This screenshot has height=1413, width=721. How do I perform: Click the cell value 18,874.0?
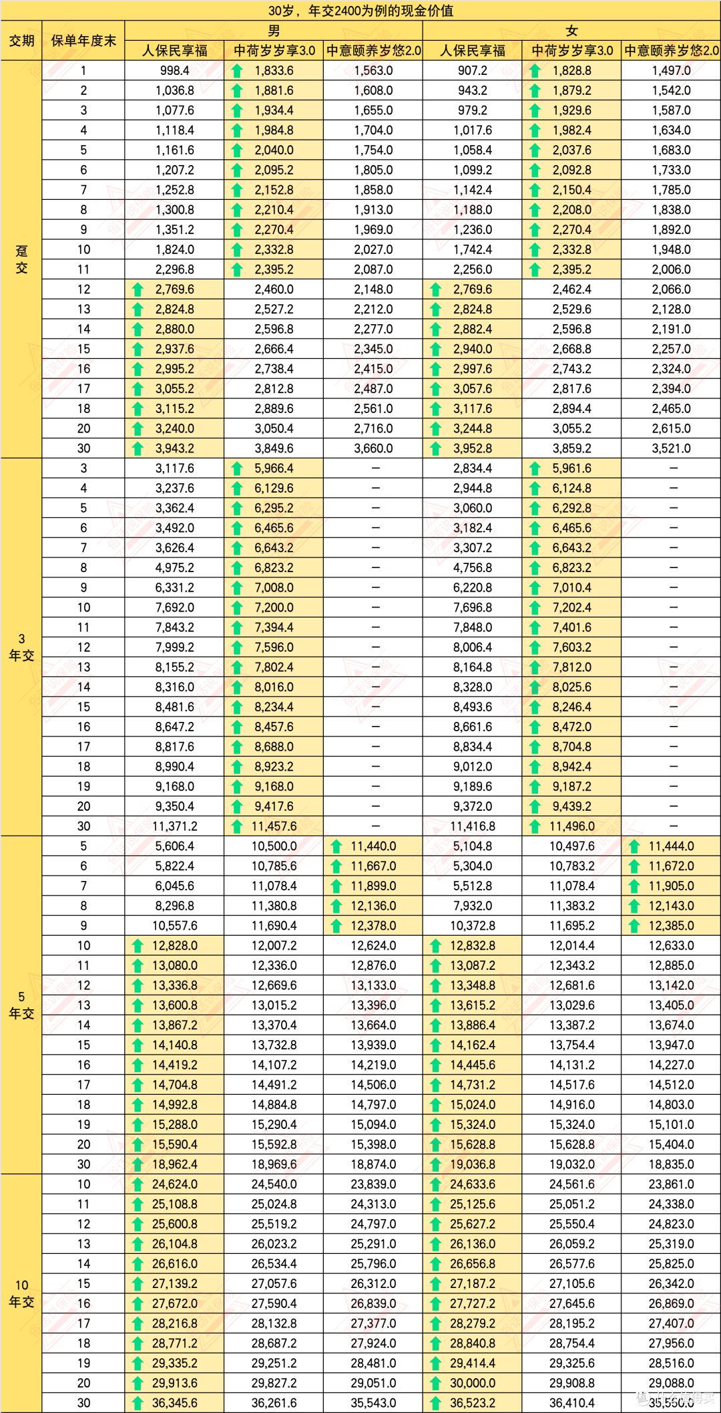pos(373,1165)
